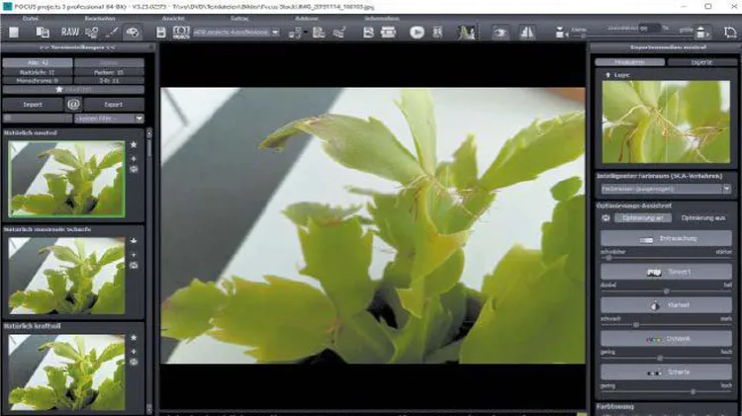Mark Natürlich maximale Schärfe preset star
The height and width of the screenshot is (416, 742).
point(134,241)
